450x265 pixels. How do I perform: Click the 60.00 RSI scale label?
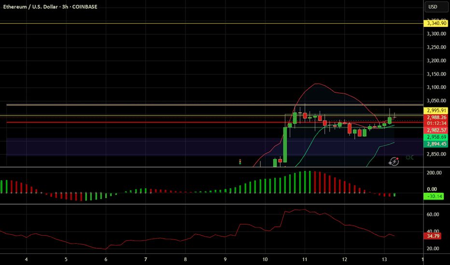[433, 214]
